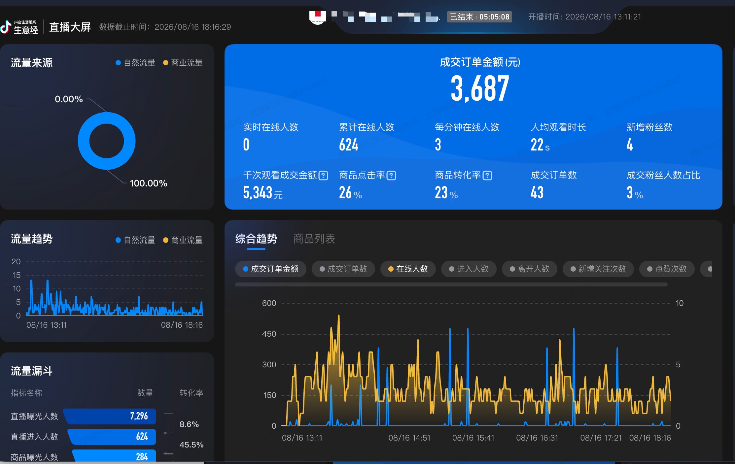Select the 综合趋势 tab
This screenshot has height=464, width=735.
[256, 239]
